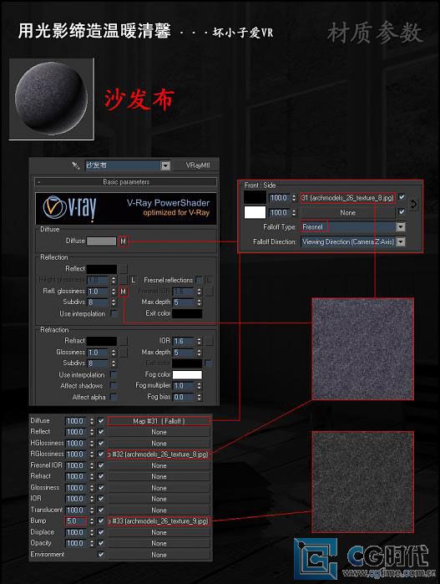Click the Environment map None slot

coord(159,555)
